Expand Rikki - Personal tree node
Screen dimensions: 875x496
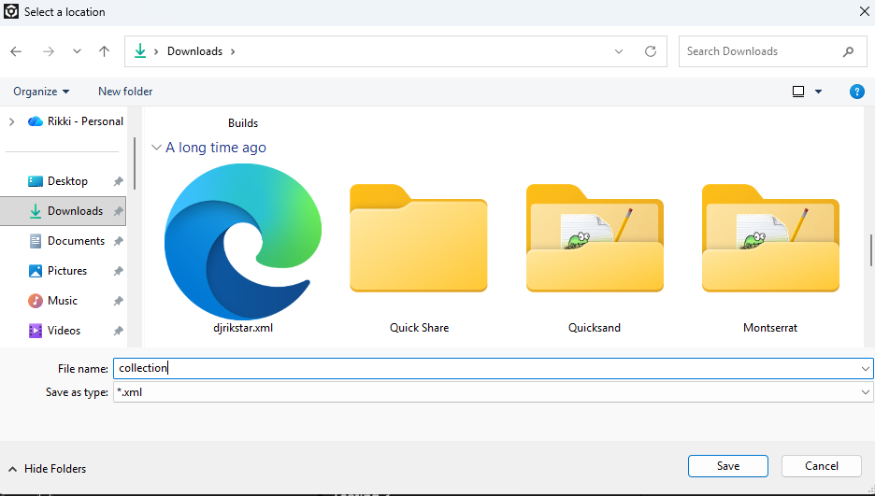[12, 121]
